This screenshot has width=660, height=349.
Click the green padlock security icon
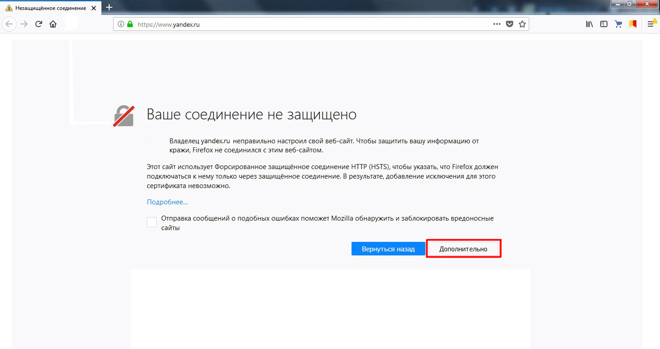pyautogui.click(x=130, y=24)
